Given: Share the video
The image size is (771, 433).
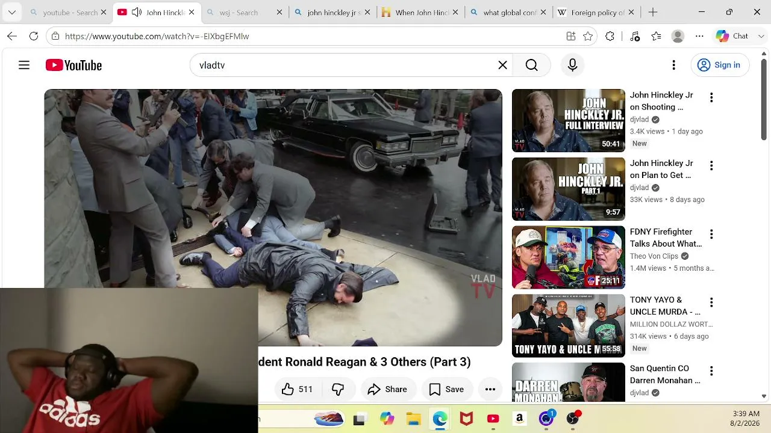Looking at the screenshot, I should (387, 389).
